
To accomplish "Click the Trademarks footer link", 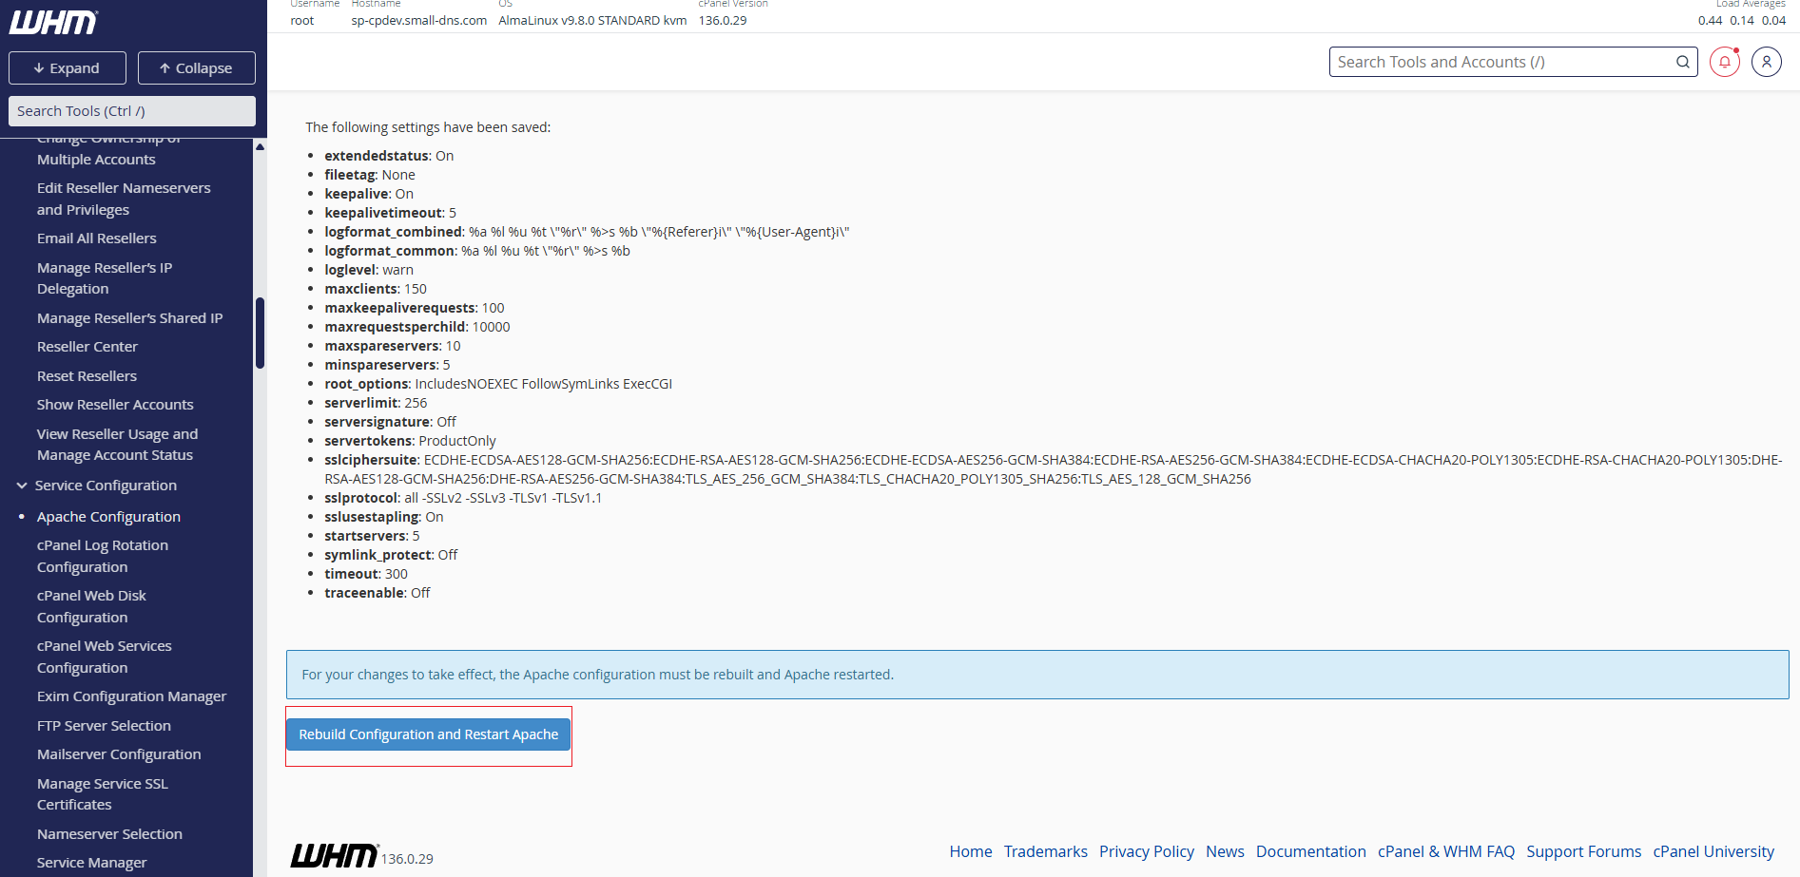I will [1045, 851].
